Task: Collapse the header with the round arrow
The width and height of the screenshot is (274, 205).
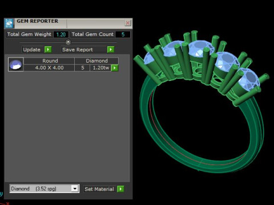Action: (68, 42)
